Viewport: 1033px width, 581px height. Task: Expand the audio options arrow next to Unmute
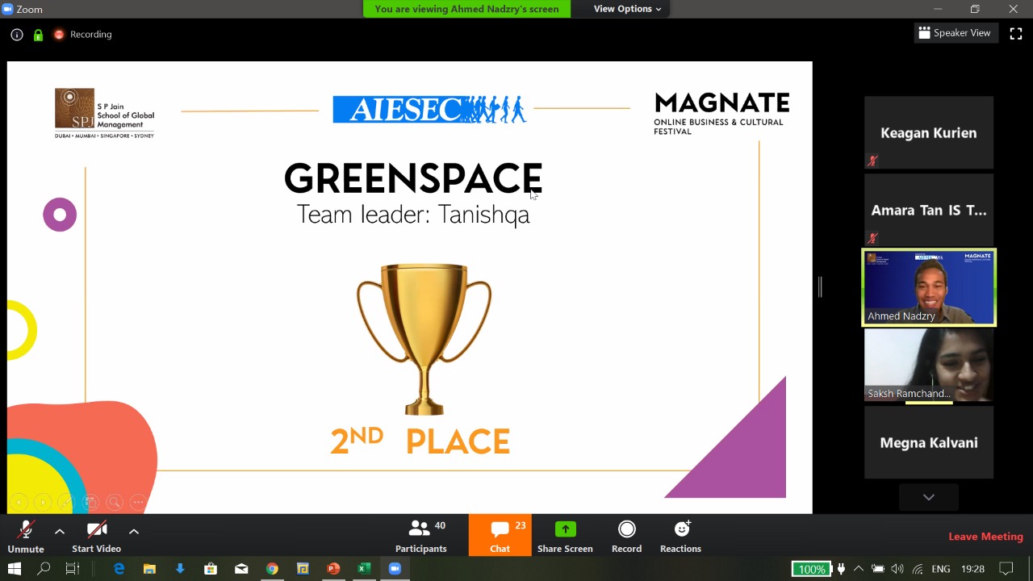59,531
